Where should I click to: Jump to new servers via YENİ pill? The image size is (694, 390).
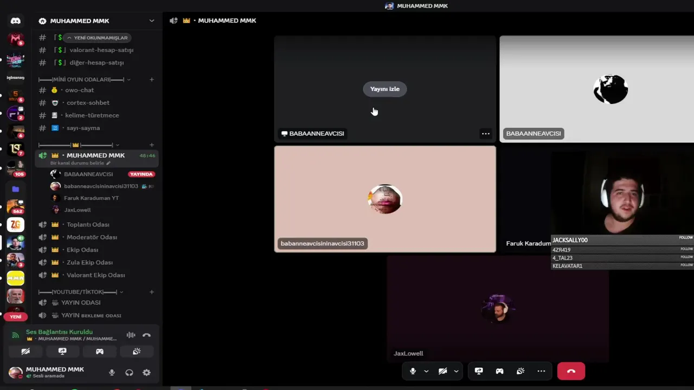(16, 316)
